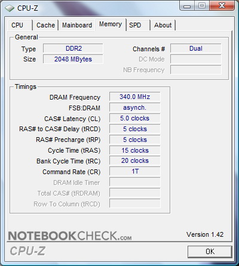This screenshot has height=266, width=239.
Task: Close the CPU-Z window
Action: (222, 5)
